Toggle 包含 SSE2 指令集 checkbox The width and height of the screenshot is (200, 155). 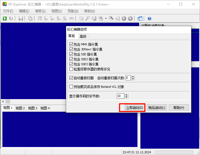pyautogui.click(x=71, y=59)
